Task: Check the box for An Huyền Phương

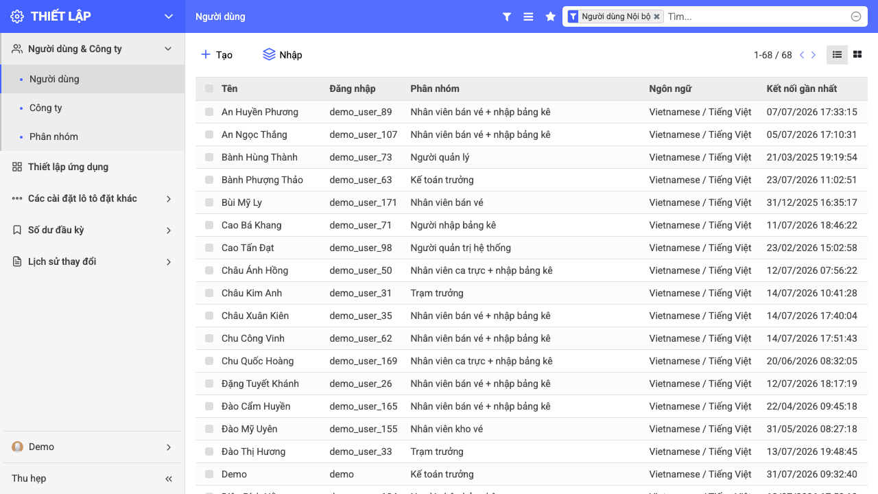Action: tap(209, 112)
